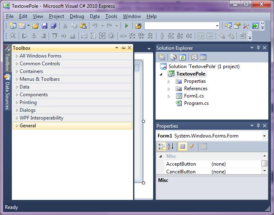Close the Toolbox panel

(x=129, y=48)
